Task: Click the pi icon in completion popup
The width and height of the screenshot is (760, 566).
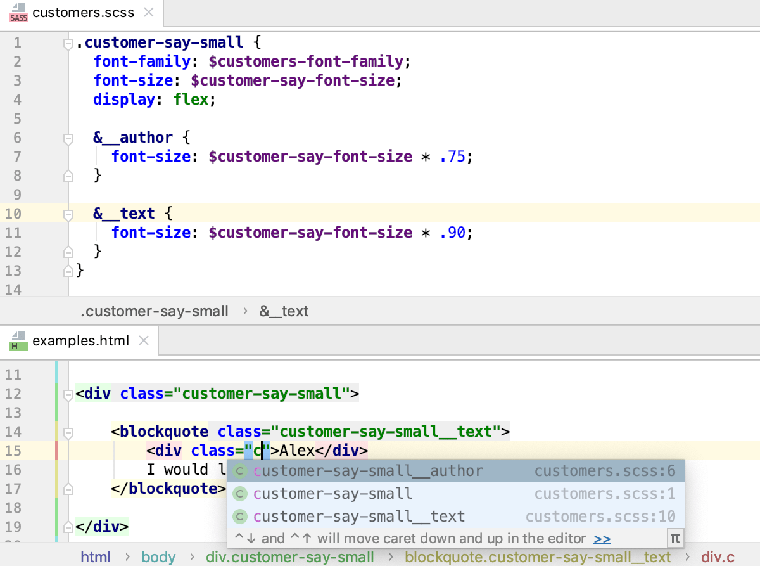Action: 675,539
